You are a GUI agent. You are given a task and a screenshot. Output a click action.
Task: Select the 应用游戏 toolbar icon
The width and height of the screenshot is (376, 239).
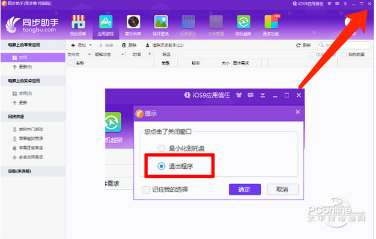coord(106,25)
